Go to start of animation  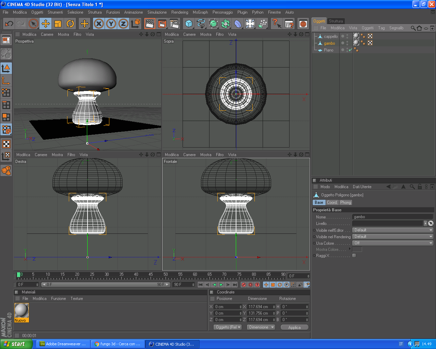coord(201,285)
